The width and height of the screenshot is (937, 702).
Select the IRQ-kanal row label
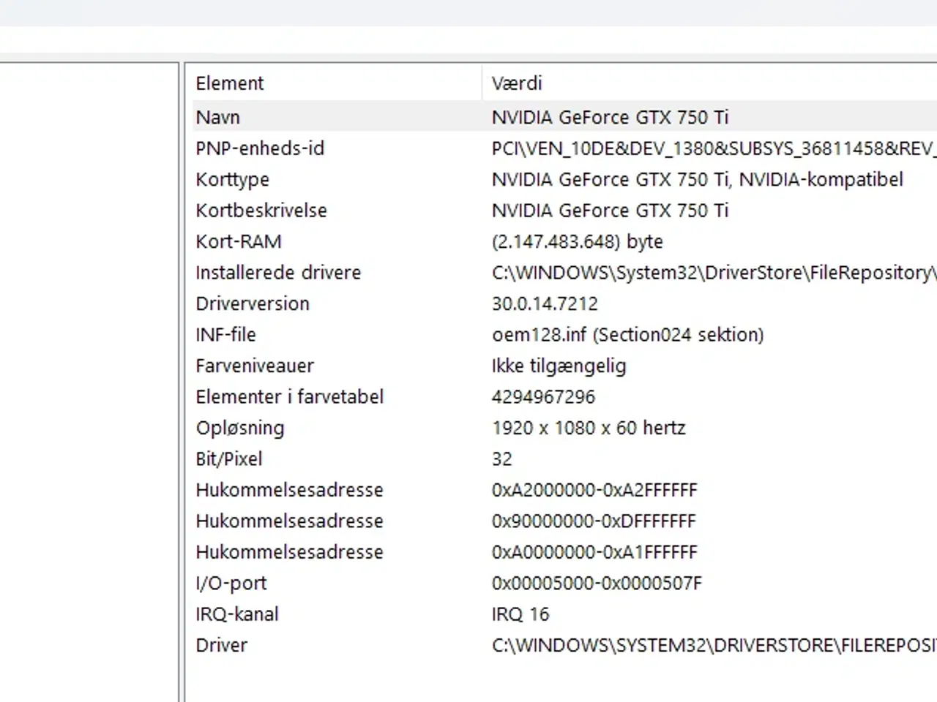[x=236, y=614]
